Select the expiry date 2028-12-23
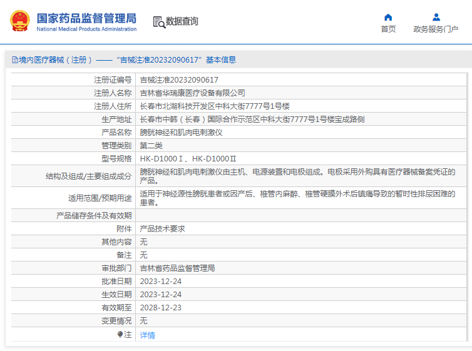The width and height of the screenshot is (472, 351). coord(161,308)
